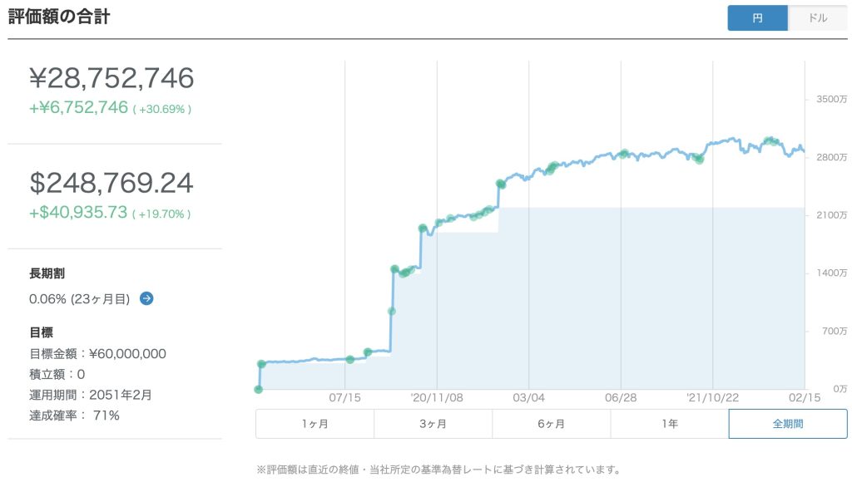Click the green marker atop the step before 03/04
Screen dimensions: 852x482
pos(500,184)
